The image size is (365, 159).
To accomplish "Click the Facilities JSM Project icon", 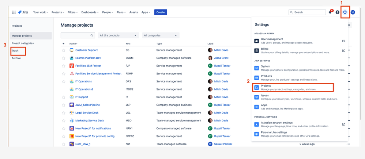I will pyautogui.click(x=72, y=66).
